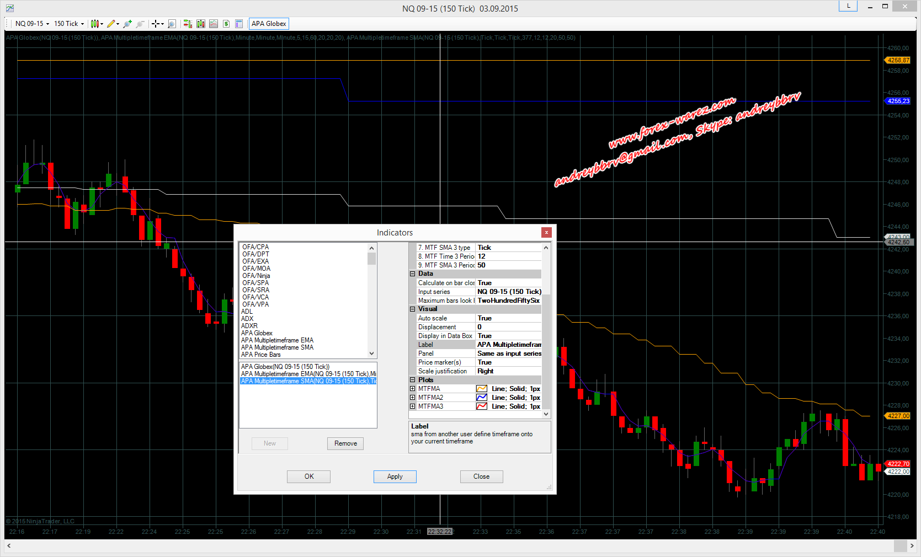
Task: Click the Apply button
Action: [395, 476]
